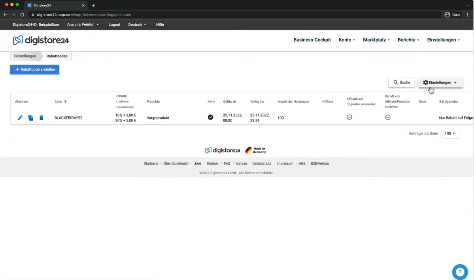Click the browser address bar URL

pos(84,15)
